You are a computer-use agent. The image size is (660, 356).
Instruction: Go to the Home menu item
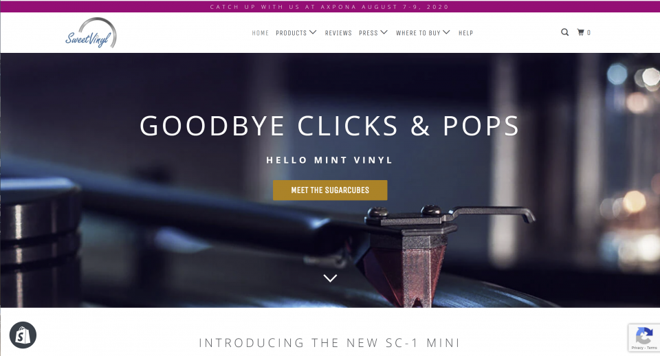[260, 33]
